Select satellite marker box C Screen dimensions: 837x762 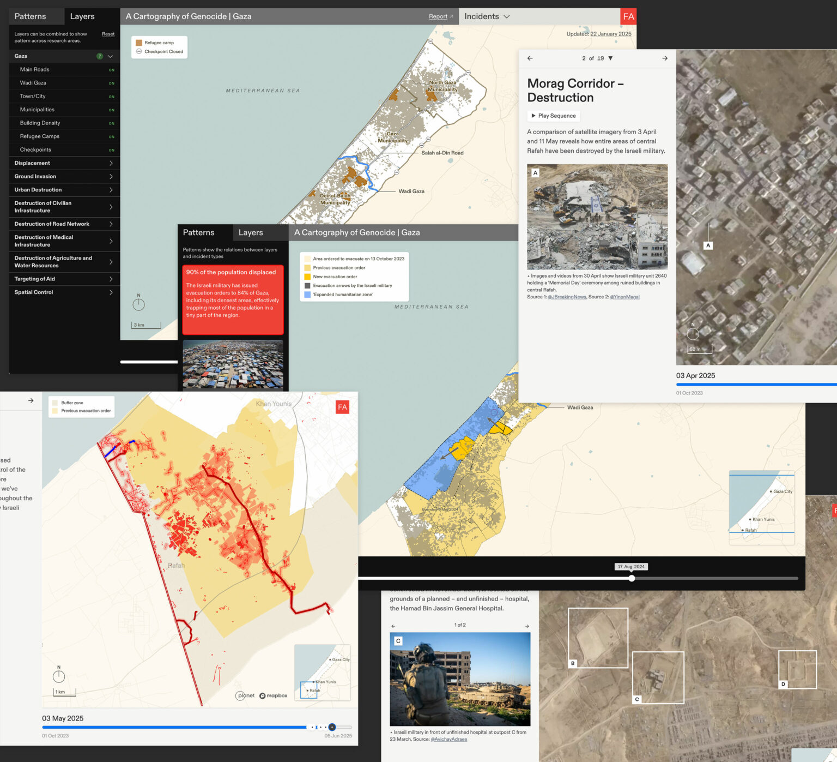coord(658,677)
